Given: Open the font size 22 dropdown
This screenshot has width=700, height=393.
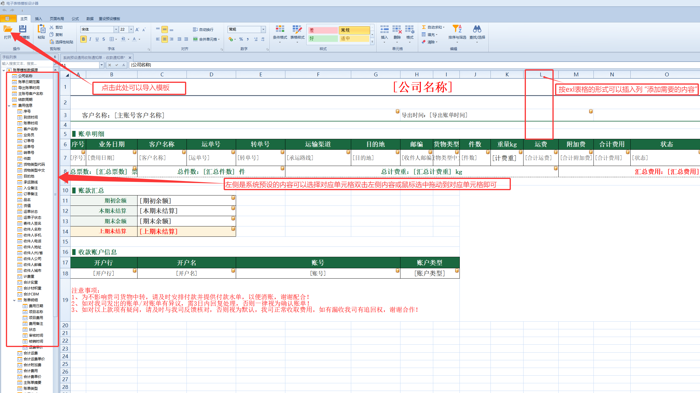Looking at the screenshot, I should [131, 29].
